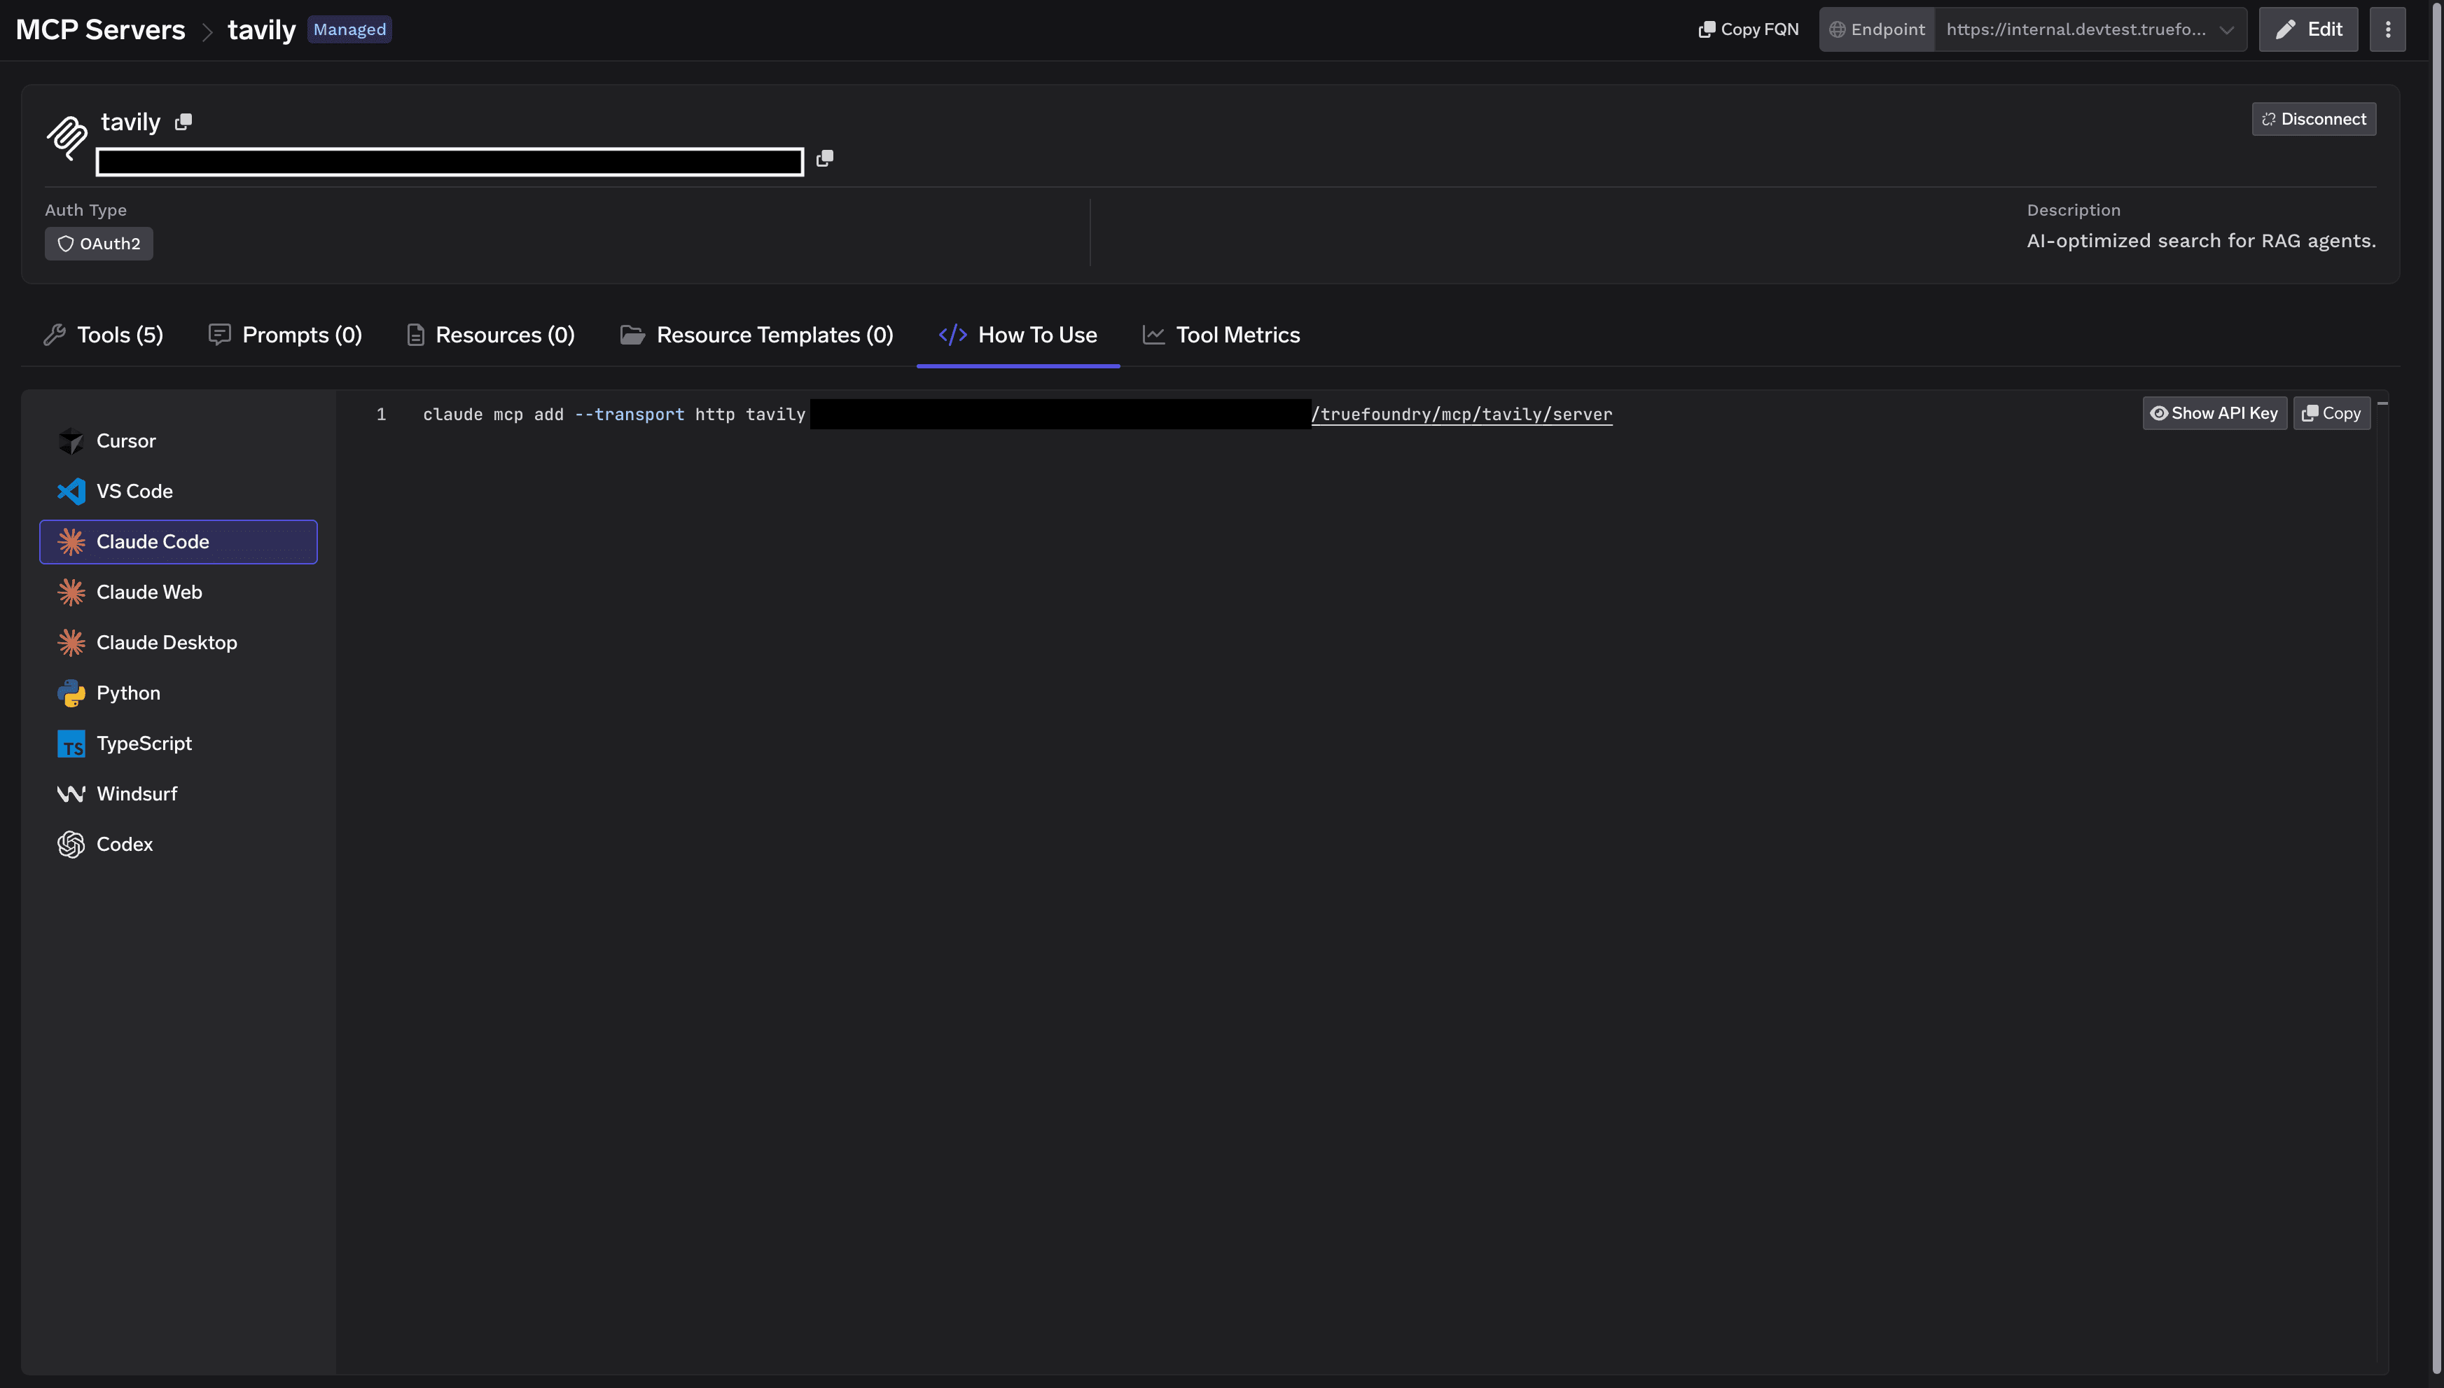
Task: Toggle Show API Key
Action: click(x=2214, y=414)
